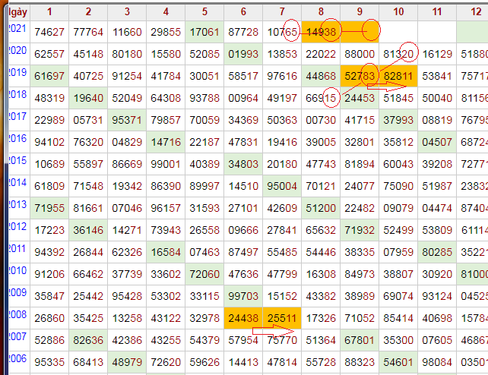The width and height of the screenshot is (488, 375).
Task: Select green cell 61697
Action: tap(49, 76)
